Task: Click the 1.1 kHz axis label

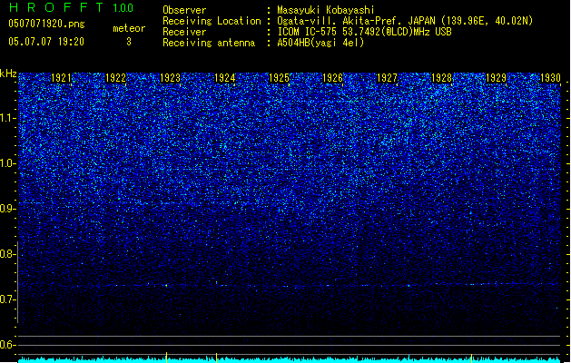Action: pos(7,118)
